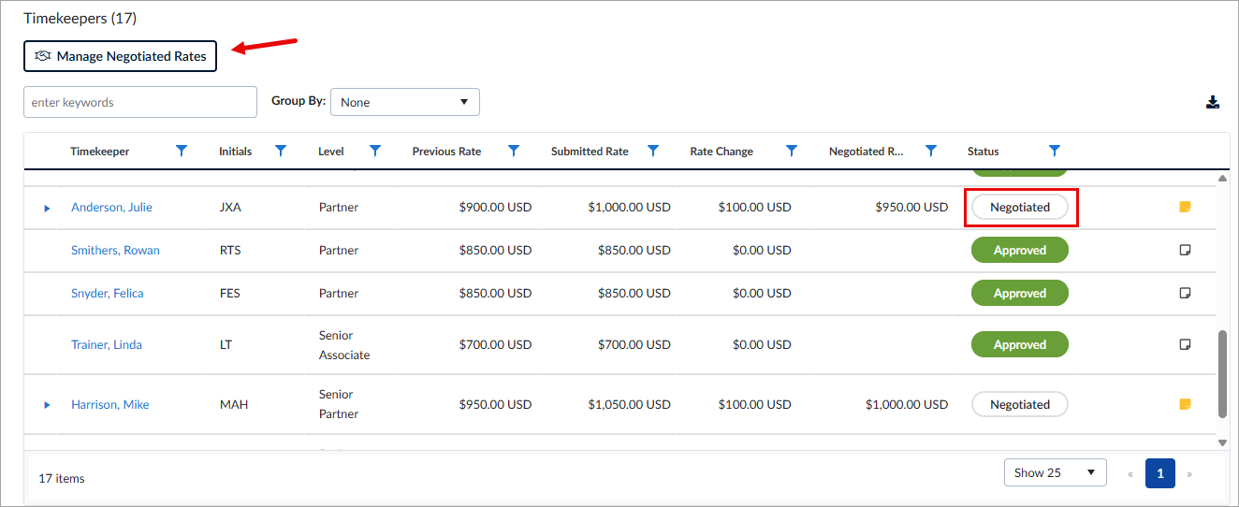Click the enter keywords search field

(x=140, y=102)
